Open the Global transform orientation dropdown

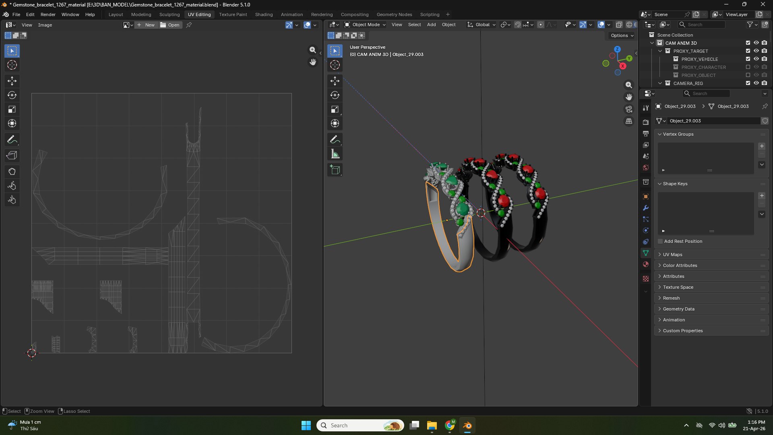(x=481, y=25)
